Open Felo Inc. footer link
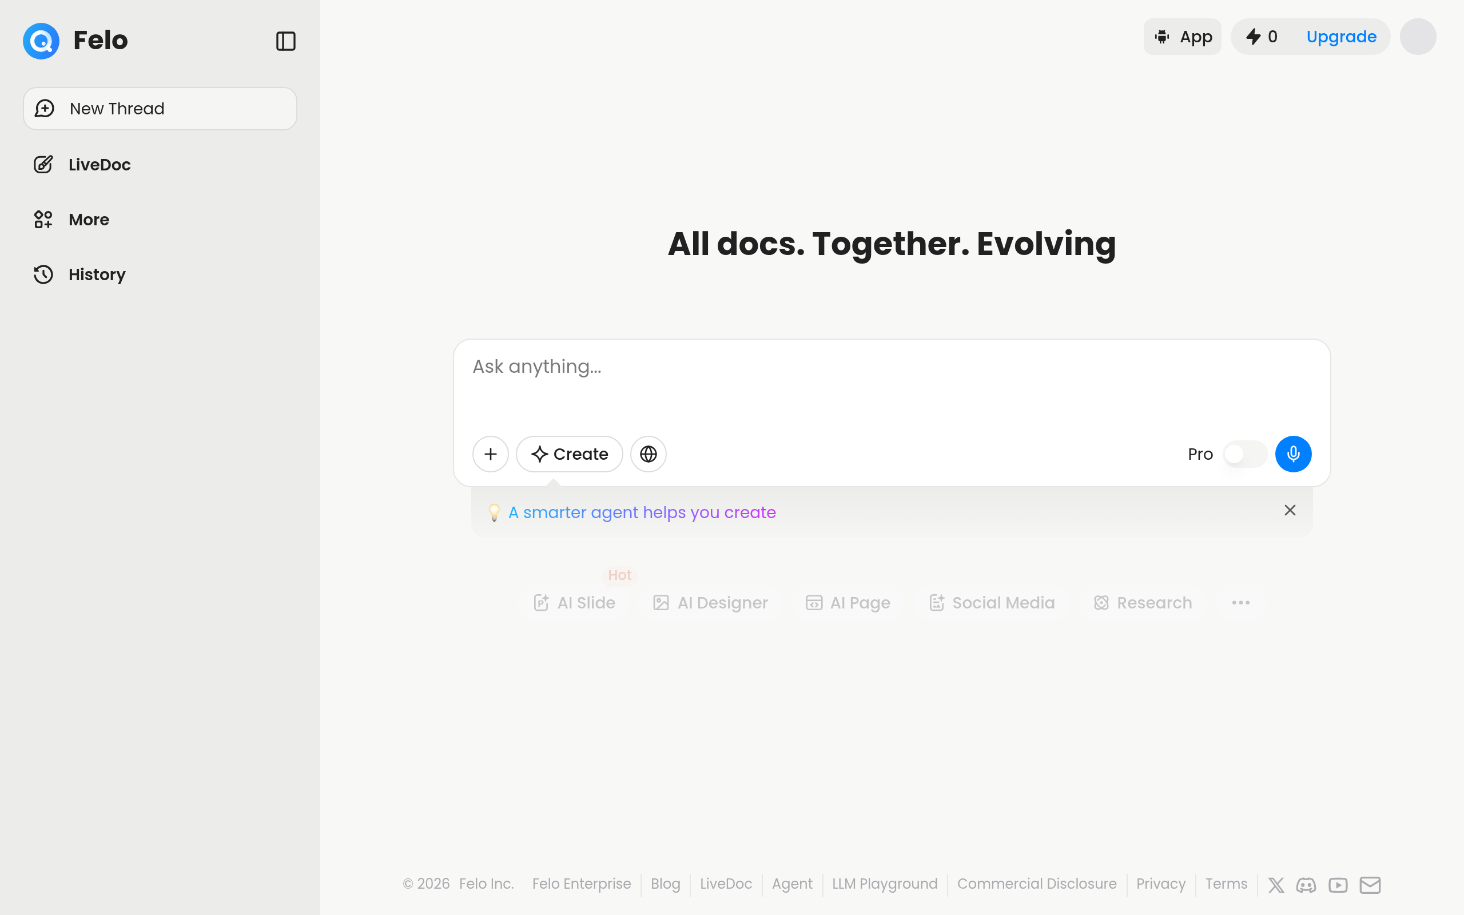This screenshot has height=915, width=1464. coord(487,884)
